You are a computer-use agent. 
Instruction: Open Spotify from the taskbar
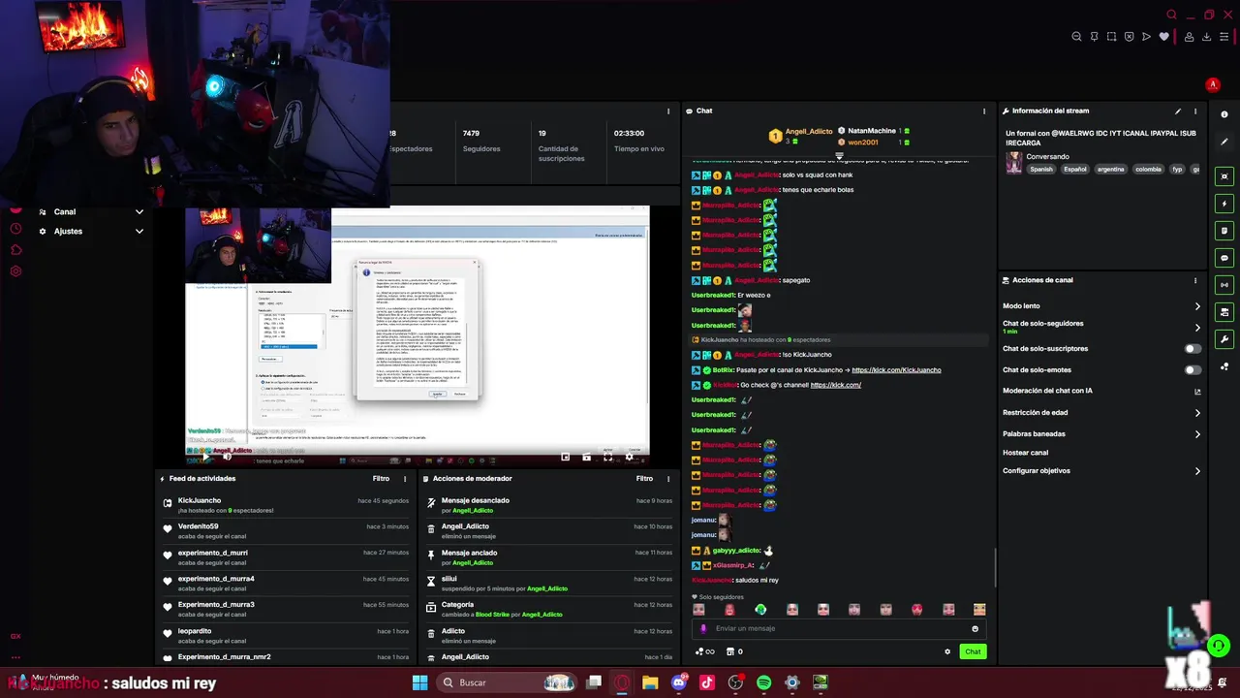coord(763,682)
